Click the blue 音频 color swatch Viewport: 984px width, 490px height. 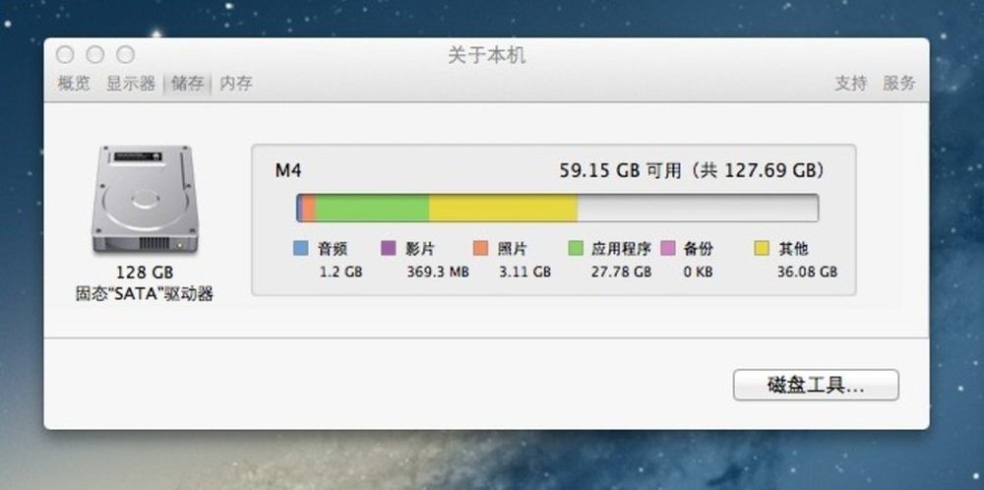(x=301, y=249)
